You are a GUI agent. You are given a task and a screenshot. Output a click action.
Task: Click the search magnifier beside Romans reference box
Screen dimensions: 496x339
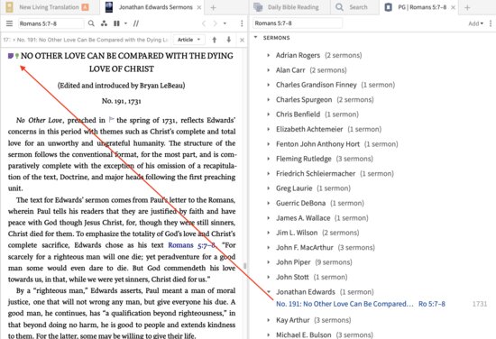click(91, 23)
